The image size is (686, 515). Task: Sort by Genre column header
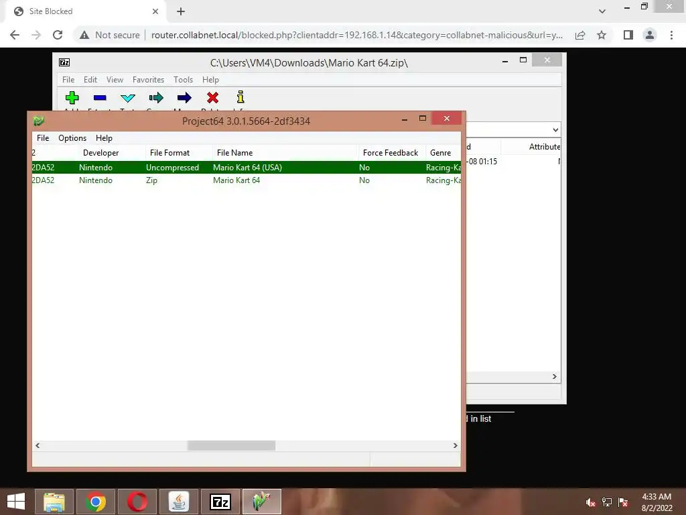coord(443,153)
